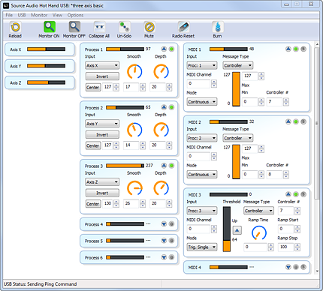Click the MIDI 3 Ramp Stop field

[286, 247]
